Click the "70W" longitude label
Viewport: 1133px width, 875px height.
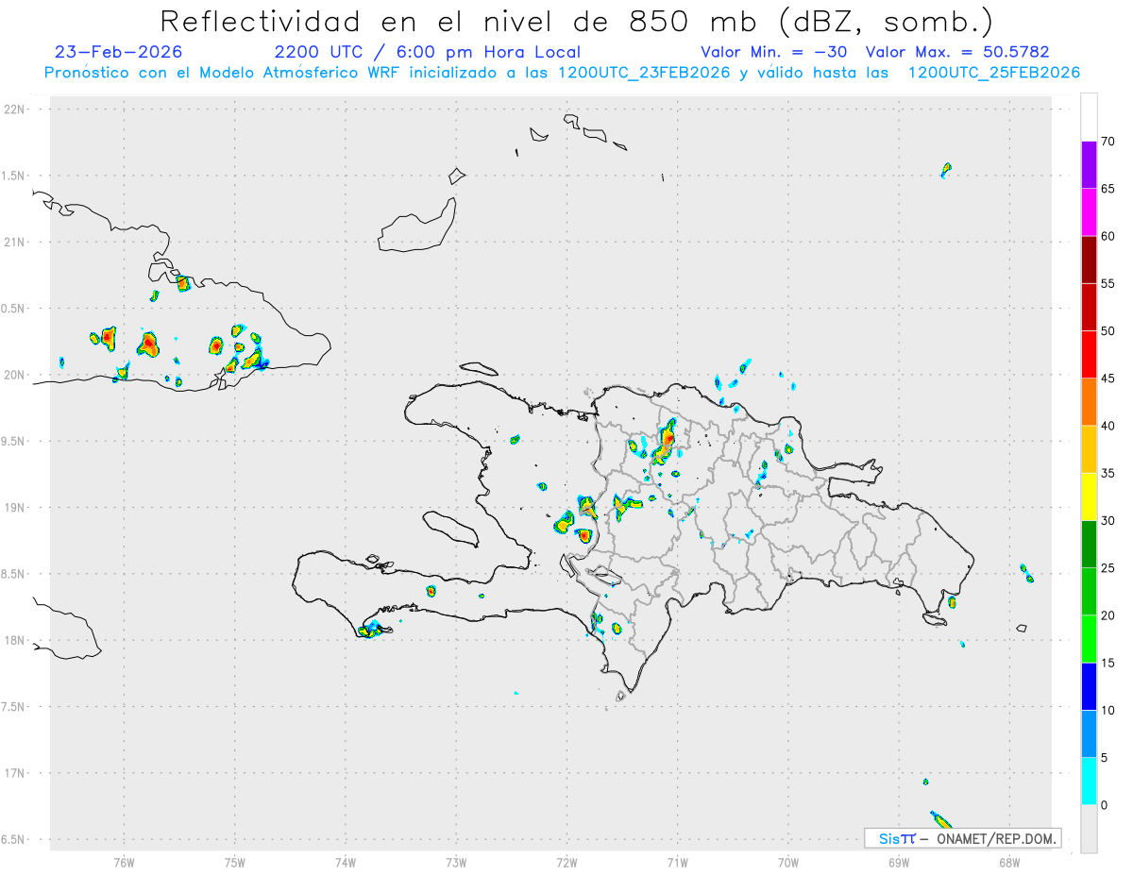pos(788,862)
